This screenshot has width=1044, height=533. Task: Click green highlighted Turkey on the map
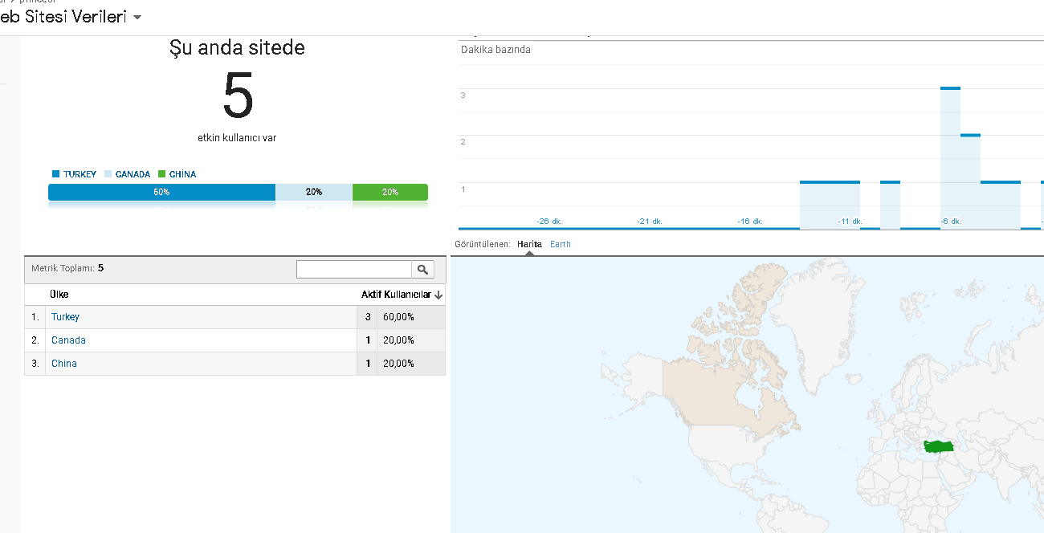[939, 446]
